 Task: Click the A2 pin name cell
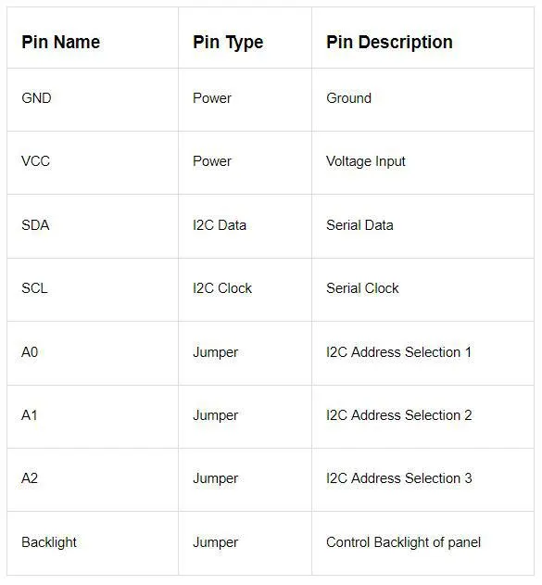click(93, 479)
